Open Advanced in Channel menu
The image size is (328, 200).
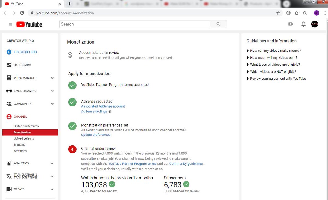click(x=20, y=151)
